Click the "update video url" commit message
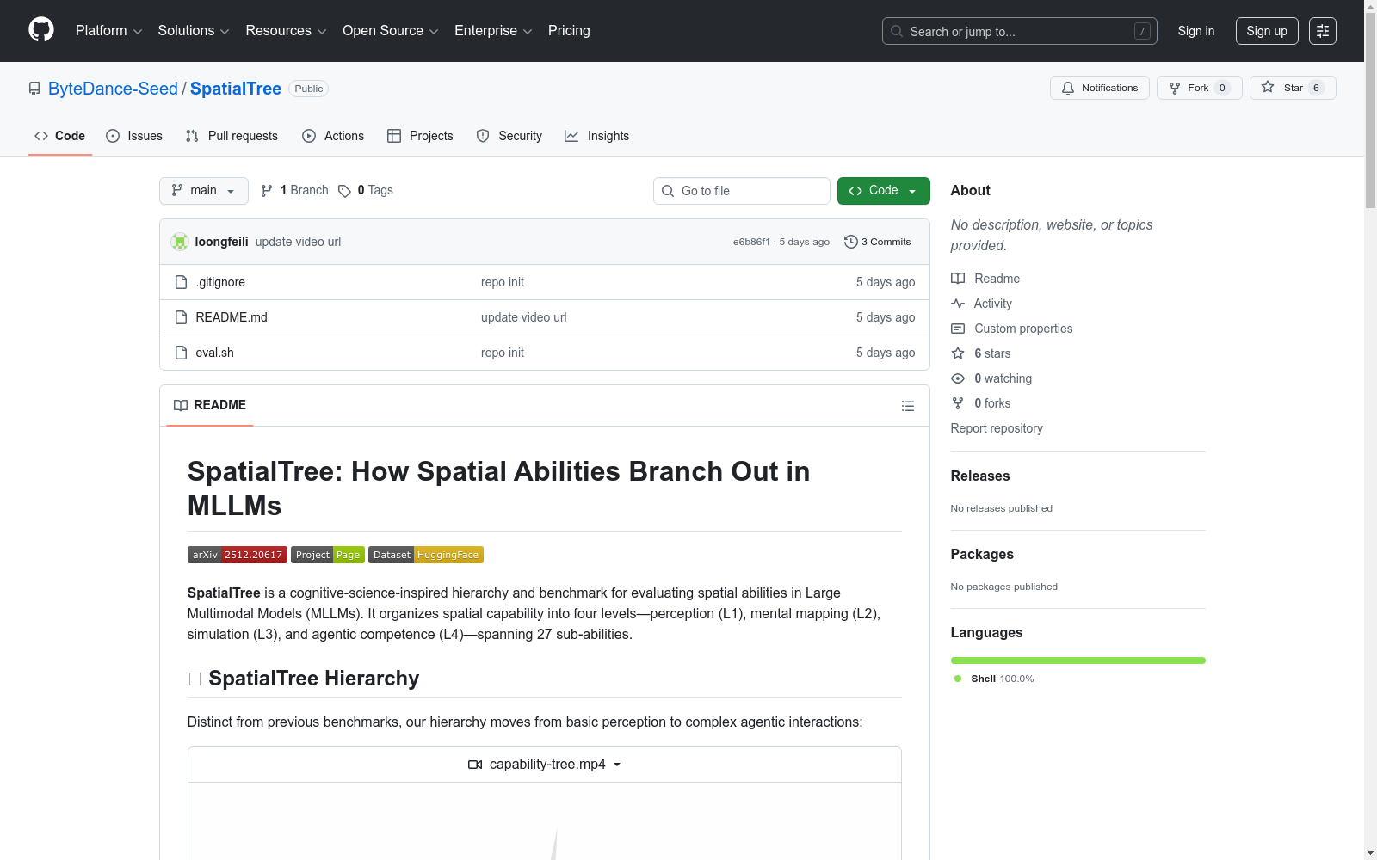The image size is (1377, 860). 298,242
